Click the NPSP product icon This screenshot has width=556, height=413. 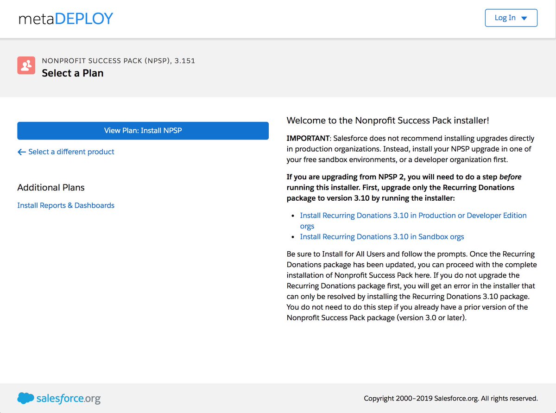[x=26, y=65]
